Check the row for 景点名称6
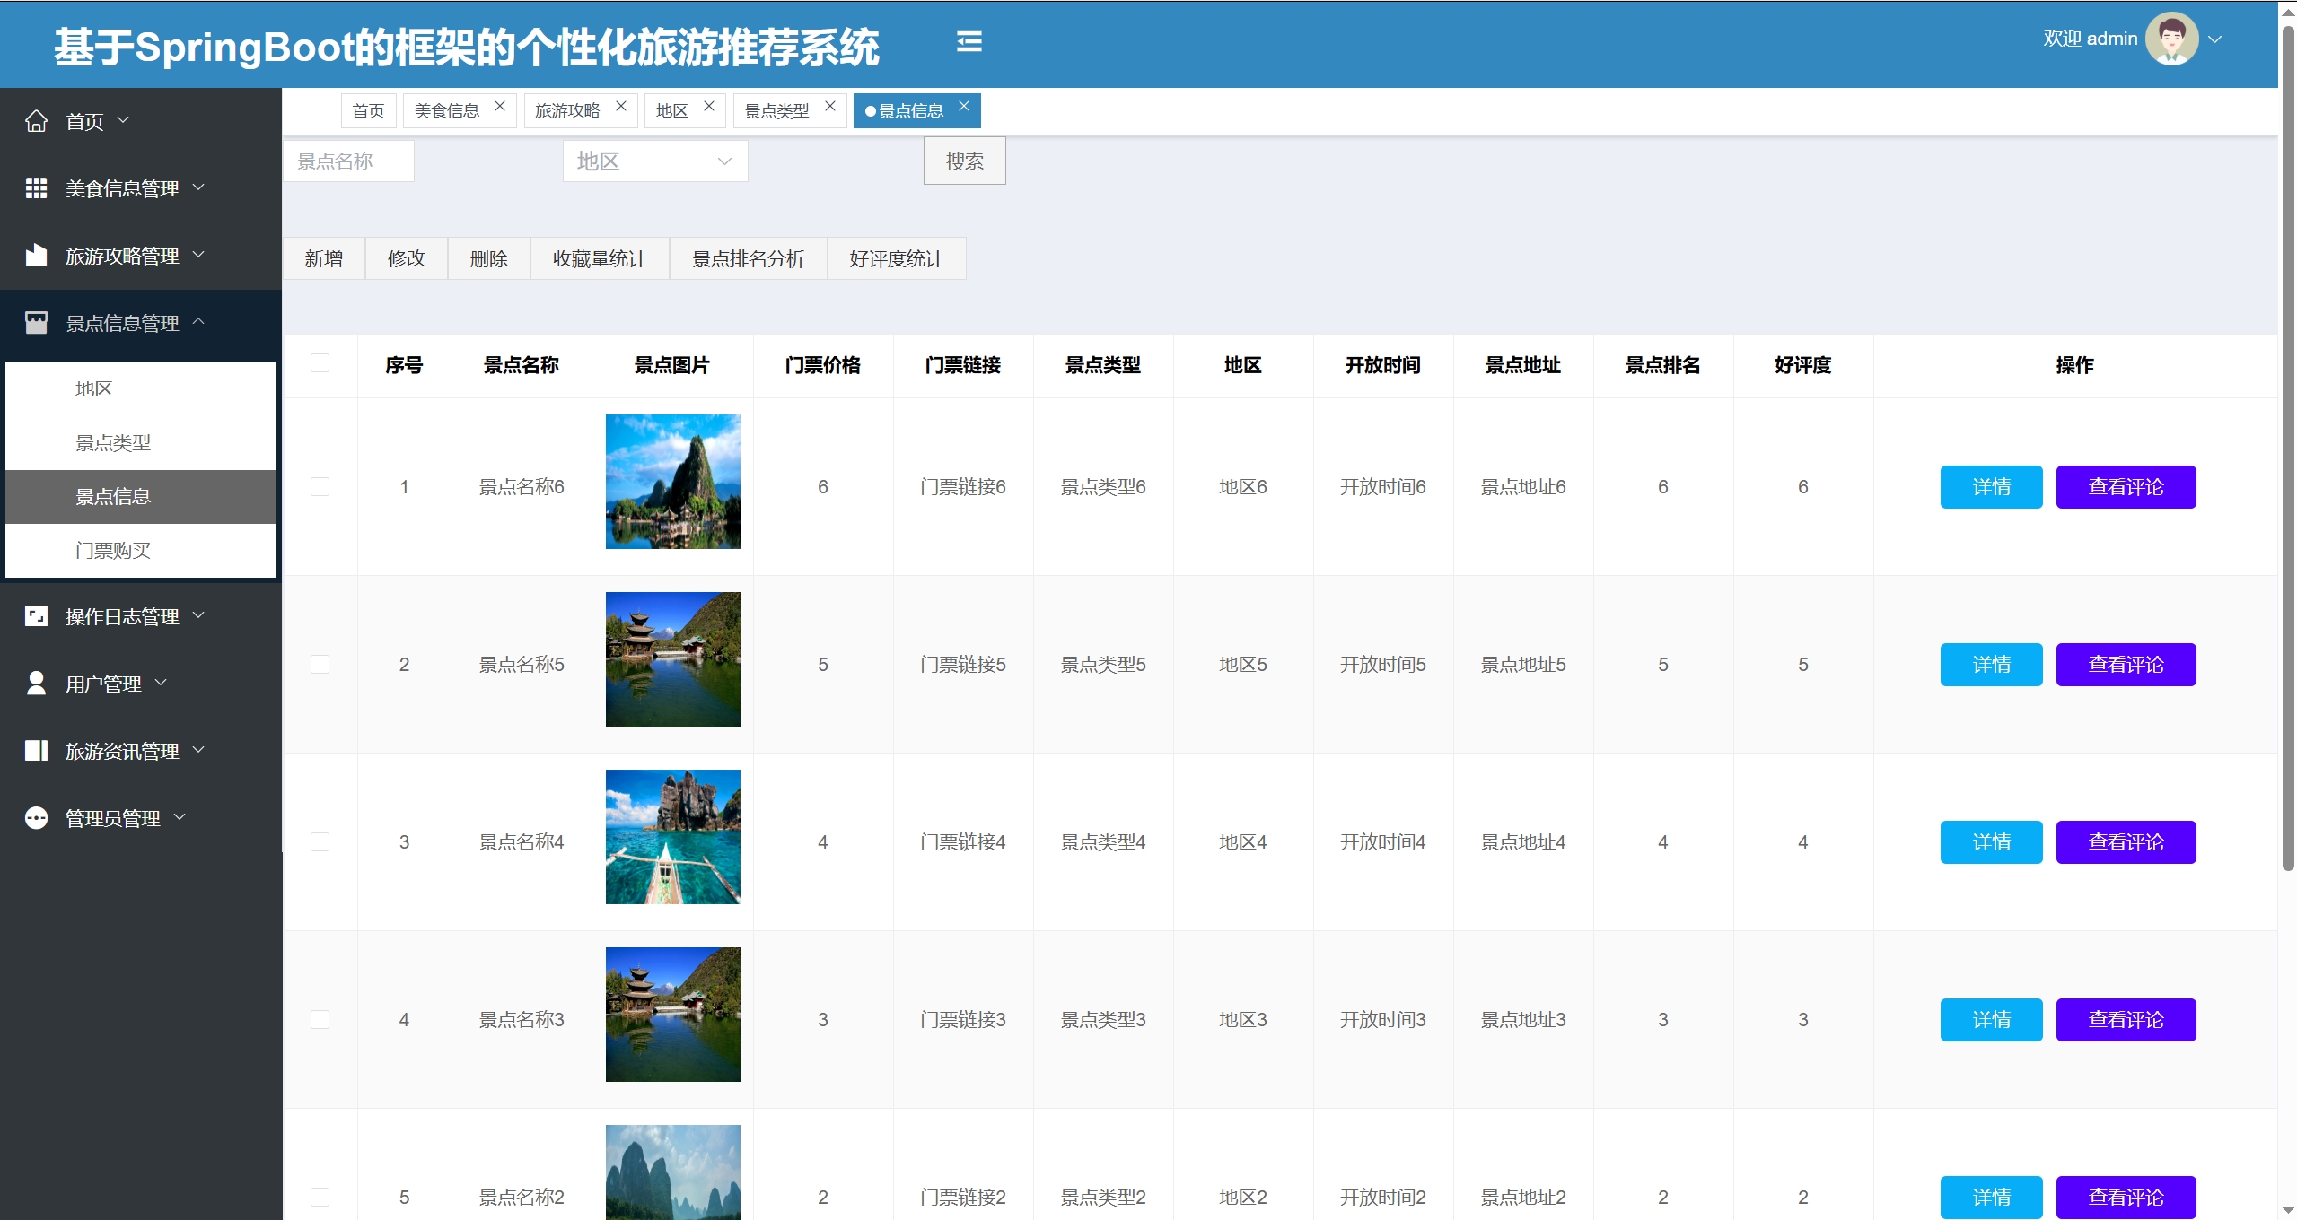2297x1220 pixels. [x=320, y=487]
